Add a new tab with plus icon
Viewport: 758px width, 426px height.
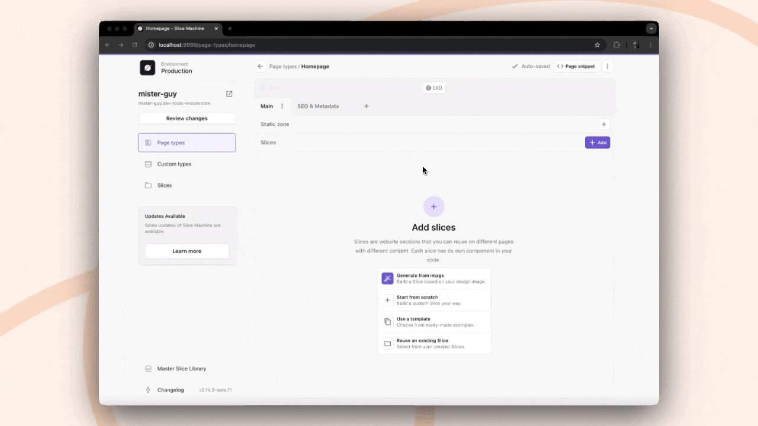pos(366,106)
